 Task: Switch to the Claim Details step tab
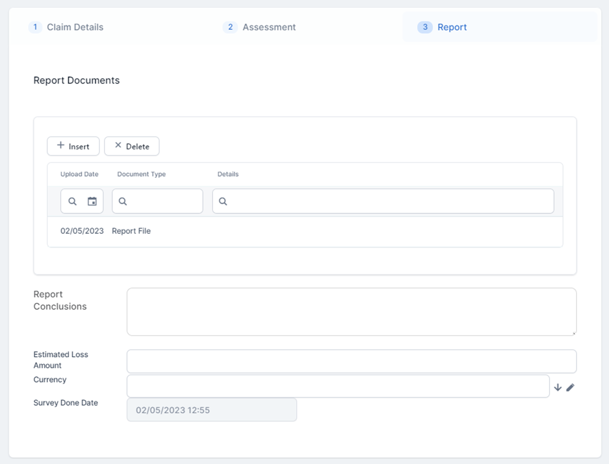75,27
